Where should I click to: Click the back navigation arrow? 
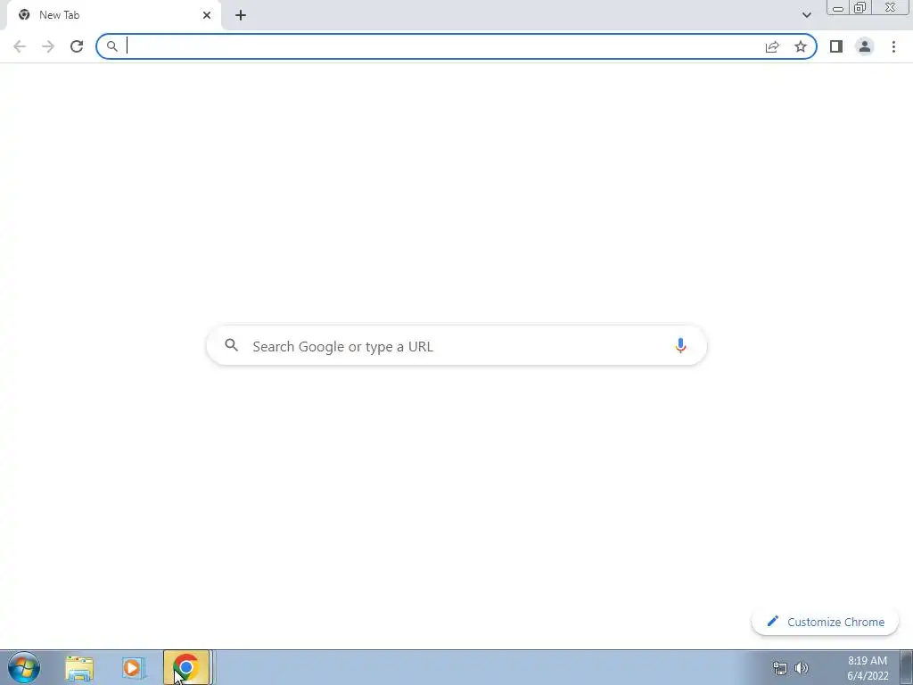pos(20,46)
